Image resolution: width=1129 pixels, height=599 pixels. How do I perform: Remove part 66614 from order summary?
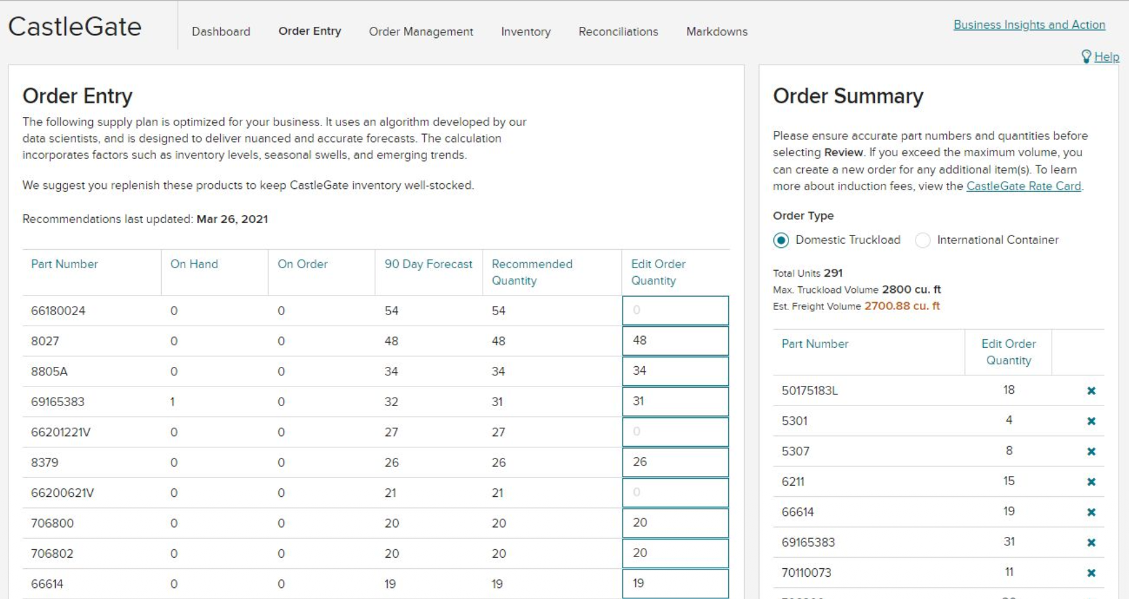click(1091, 512)
